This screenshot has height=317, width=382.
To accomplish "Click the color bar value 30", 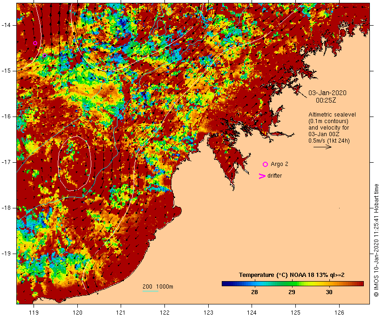I will pos(329,292).
